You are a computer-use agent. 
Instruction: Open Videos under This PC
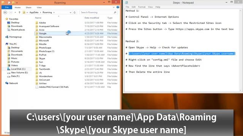[x=14, y=65]
